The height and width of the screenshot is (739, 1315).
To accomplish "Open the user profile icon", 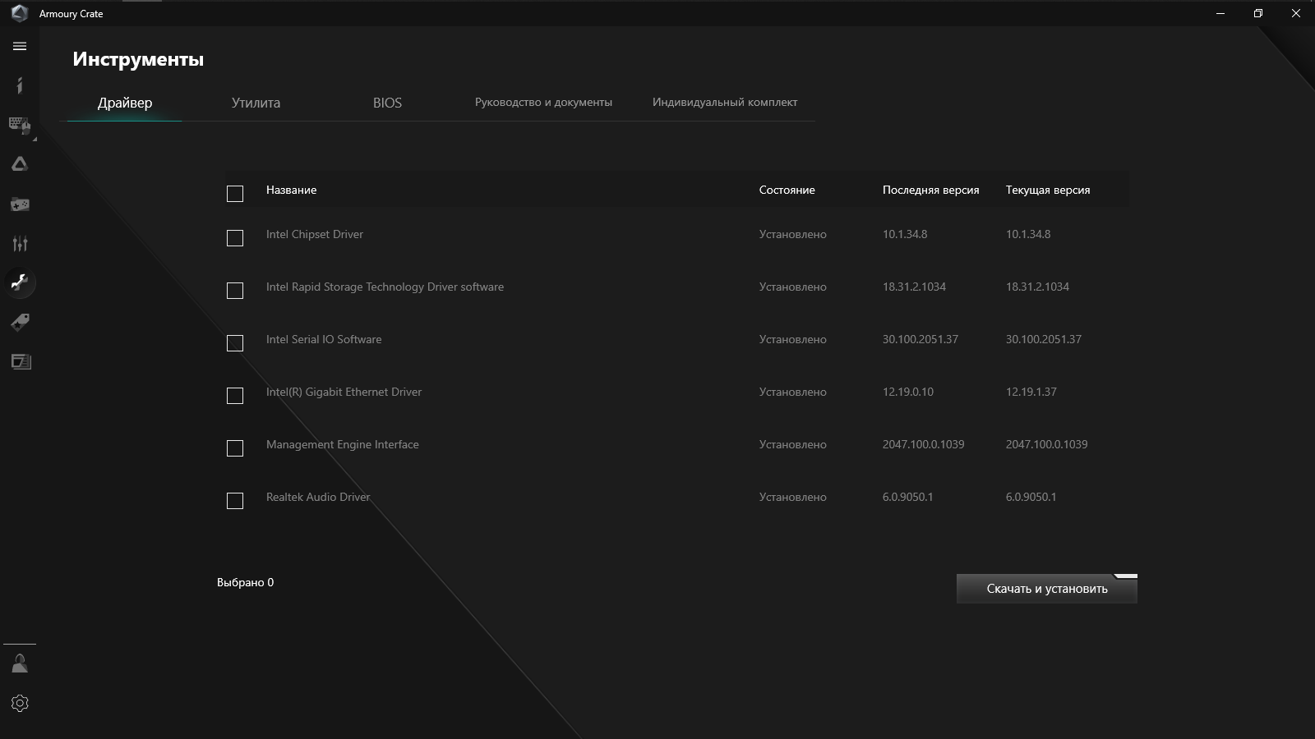I will (x=20, y=663).
